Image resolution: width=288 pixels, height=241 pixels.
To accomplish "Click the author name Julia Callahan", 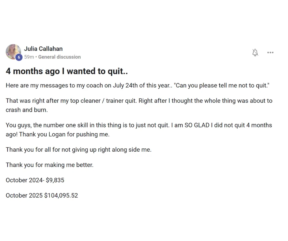I will click(x=43, y=49).
